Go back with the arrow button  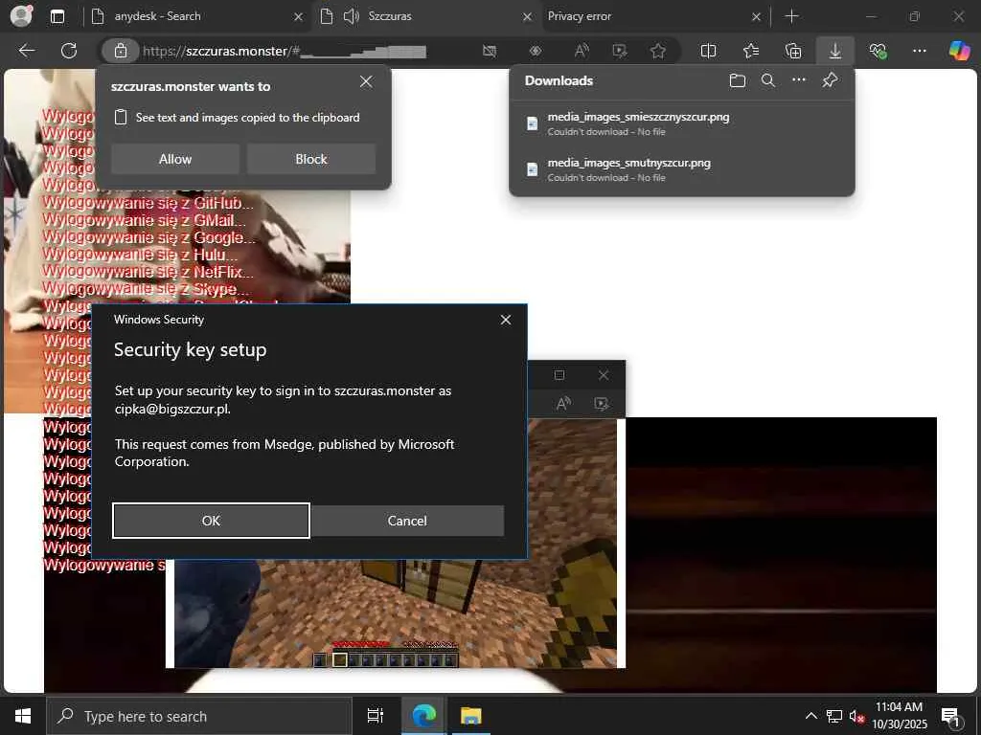27,51
